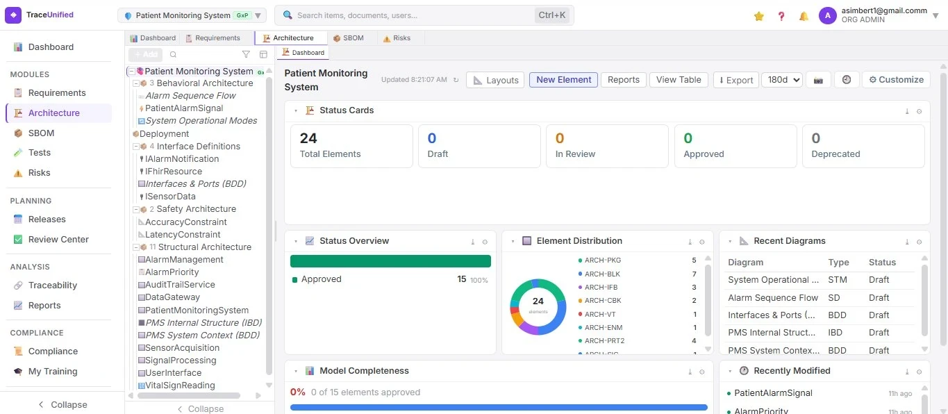This screenshot has height=414, width=948.
Task: Open the 180d time range dropdown
Action: click(x=782, y=80)
